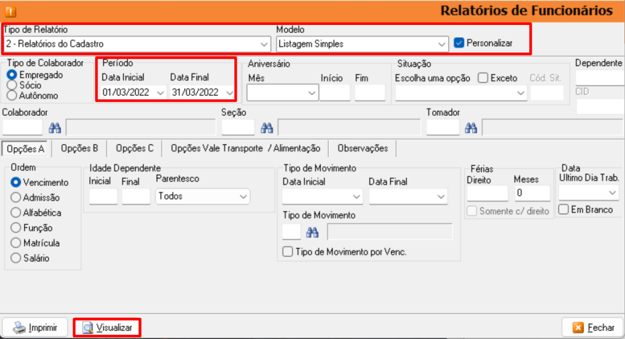Toggle the Personalizar checkbox
Image resolution: width=625 pixels, height=339 pixels.
pyautogui.click(x=459, y=43)
